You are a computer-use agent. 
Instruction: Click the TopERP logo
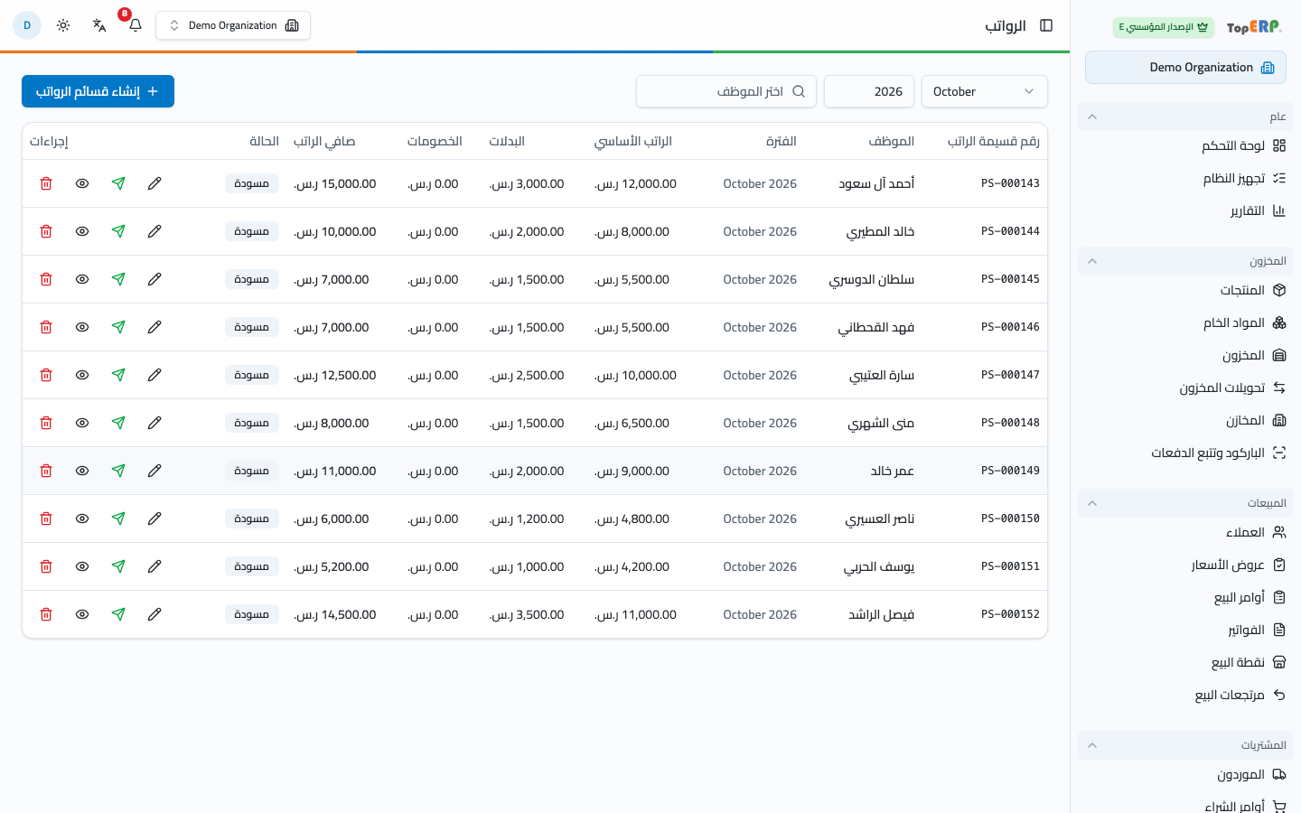tap(1254, 27)
